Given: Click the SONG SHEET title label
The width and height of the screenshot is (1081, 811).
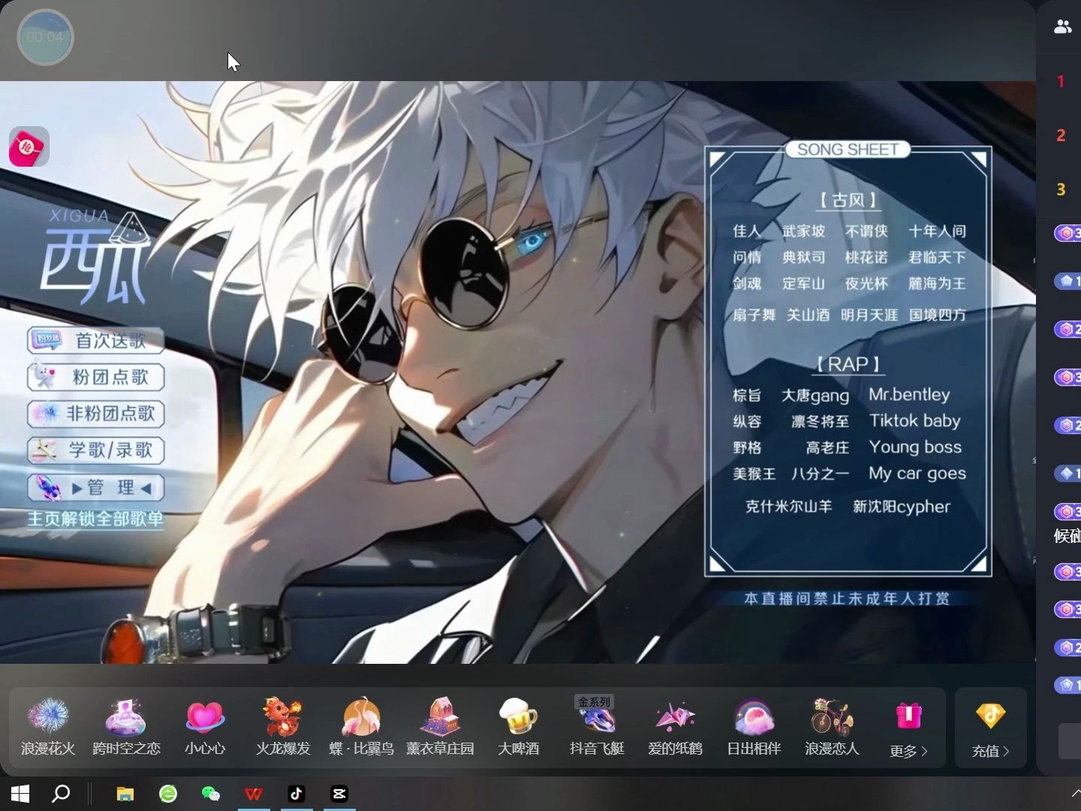Looking at the screenshot, I should (x=848, y=149).
